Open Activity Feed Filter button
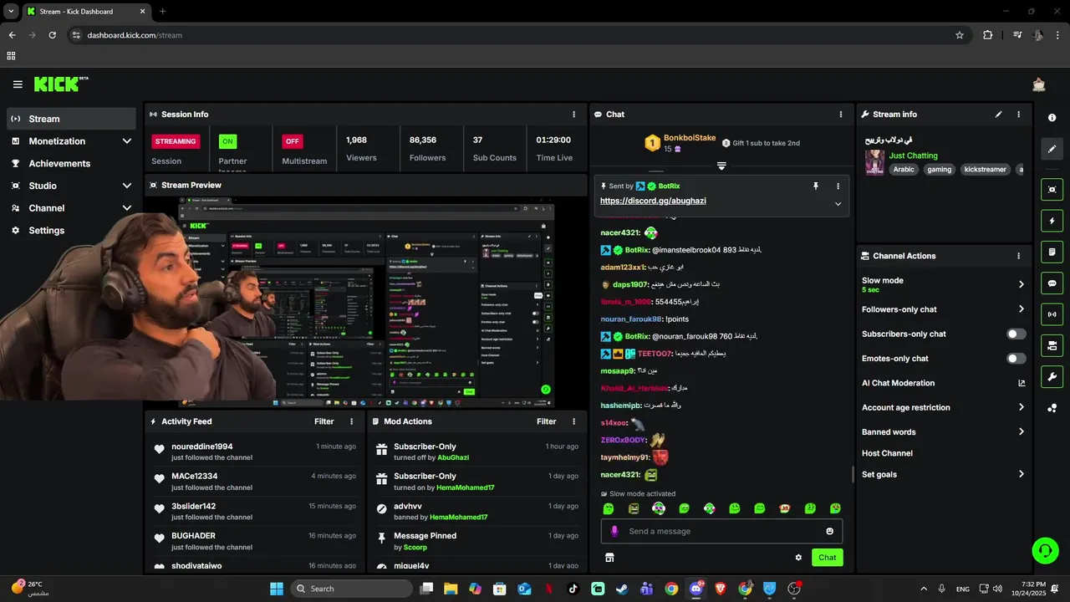The image size is (1070, 602). tap(324, 421)
